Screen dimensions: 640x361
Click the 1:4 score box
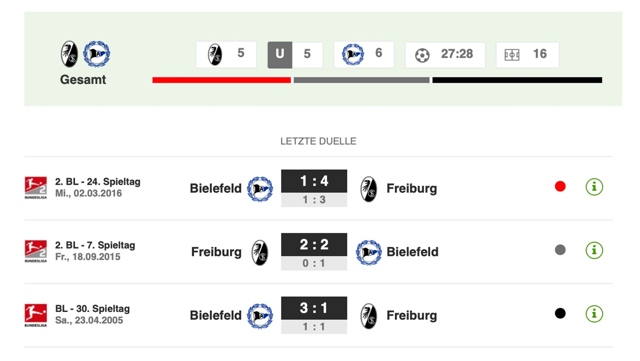click(314, 181)
